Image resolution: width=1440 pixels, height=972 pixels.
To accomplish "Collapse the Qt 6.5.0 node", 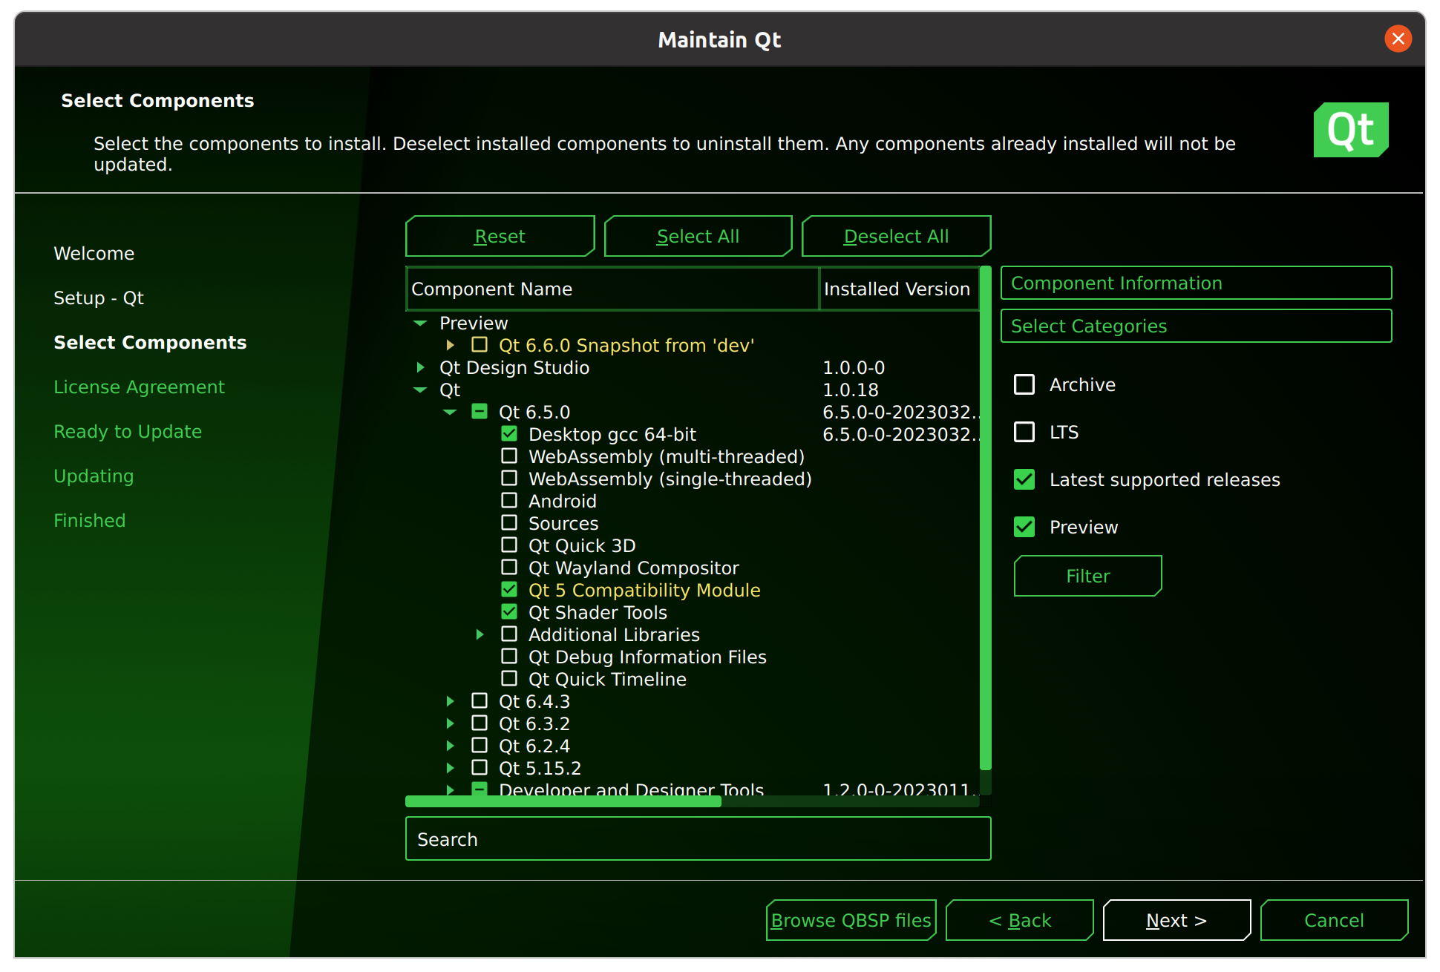I will point(450,412).
